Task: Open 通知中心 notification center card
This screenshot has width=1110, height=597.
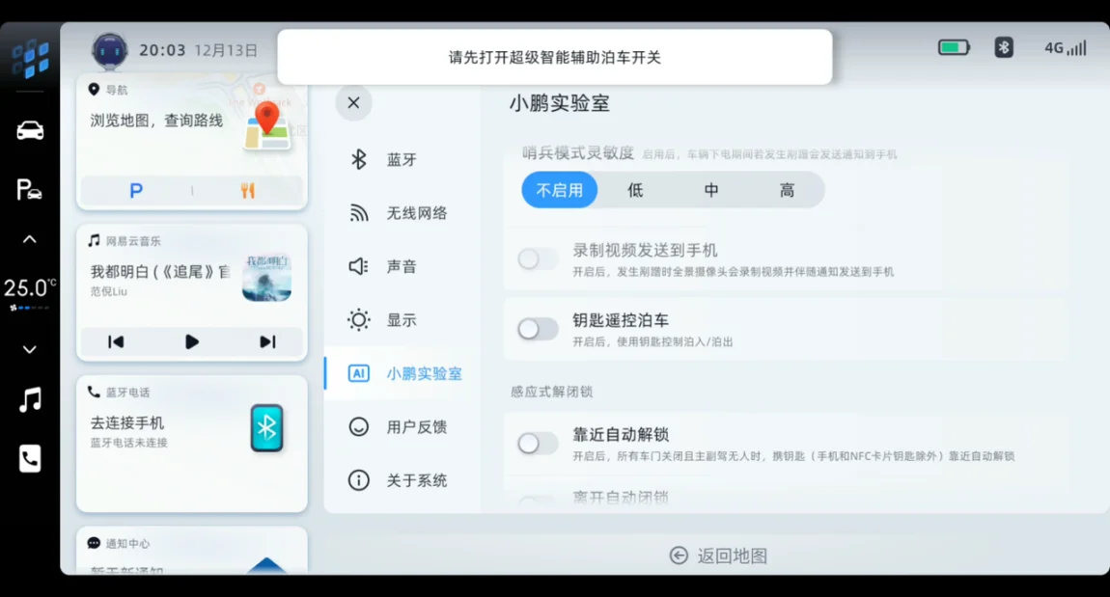Action: pyautogui.click(x=192, y=551)
